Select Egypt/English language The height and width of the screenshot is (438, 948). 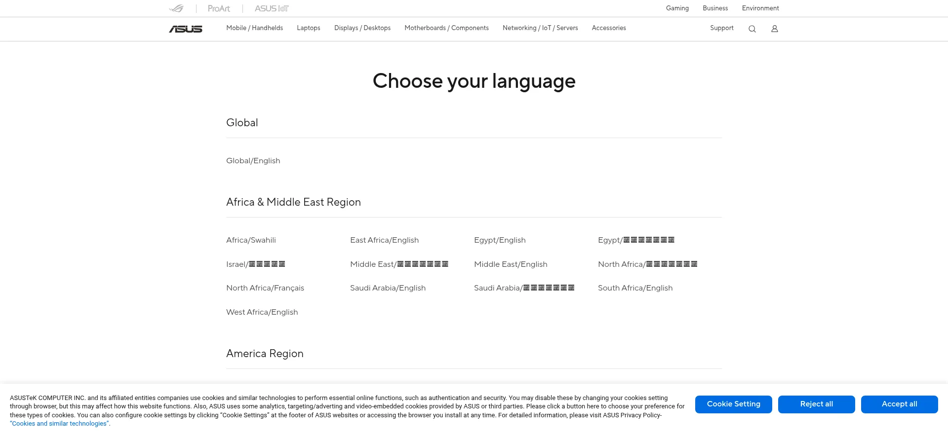coord(500,240)
